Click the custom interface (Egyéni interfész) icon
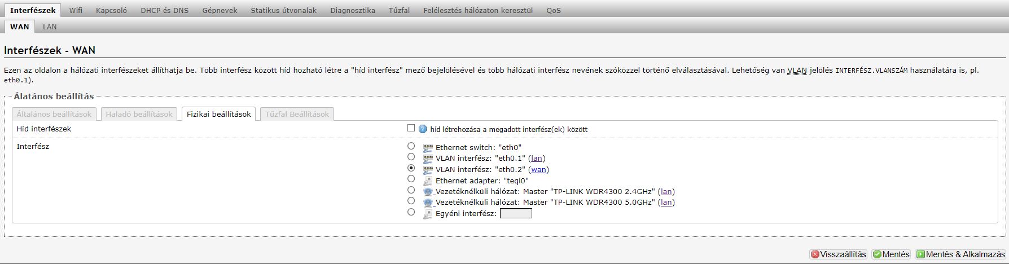 pos(428,214)
